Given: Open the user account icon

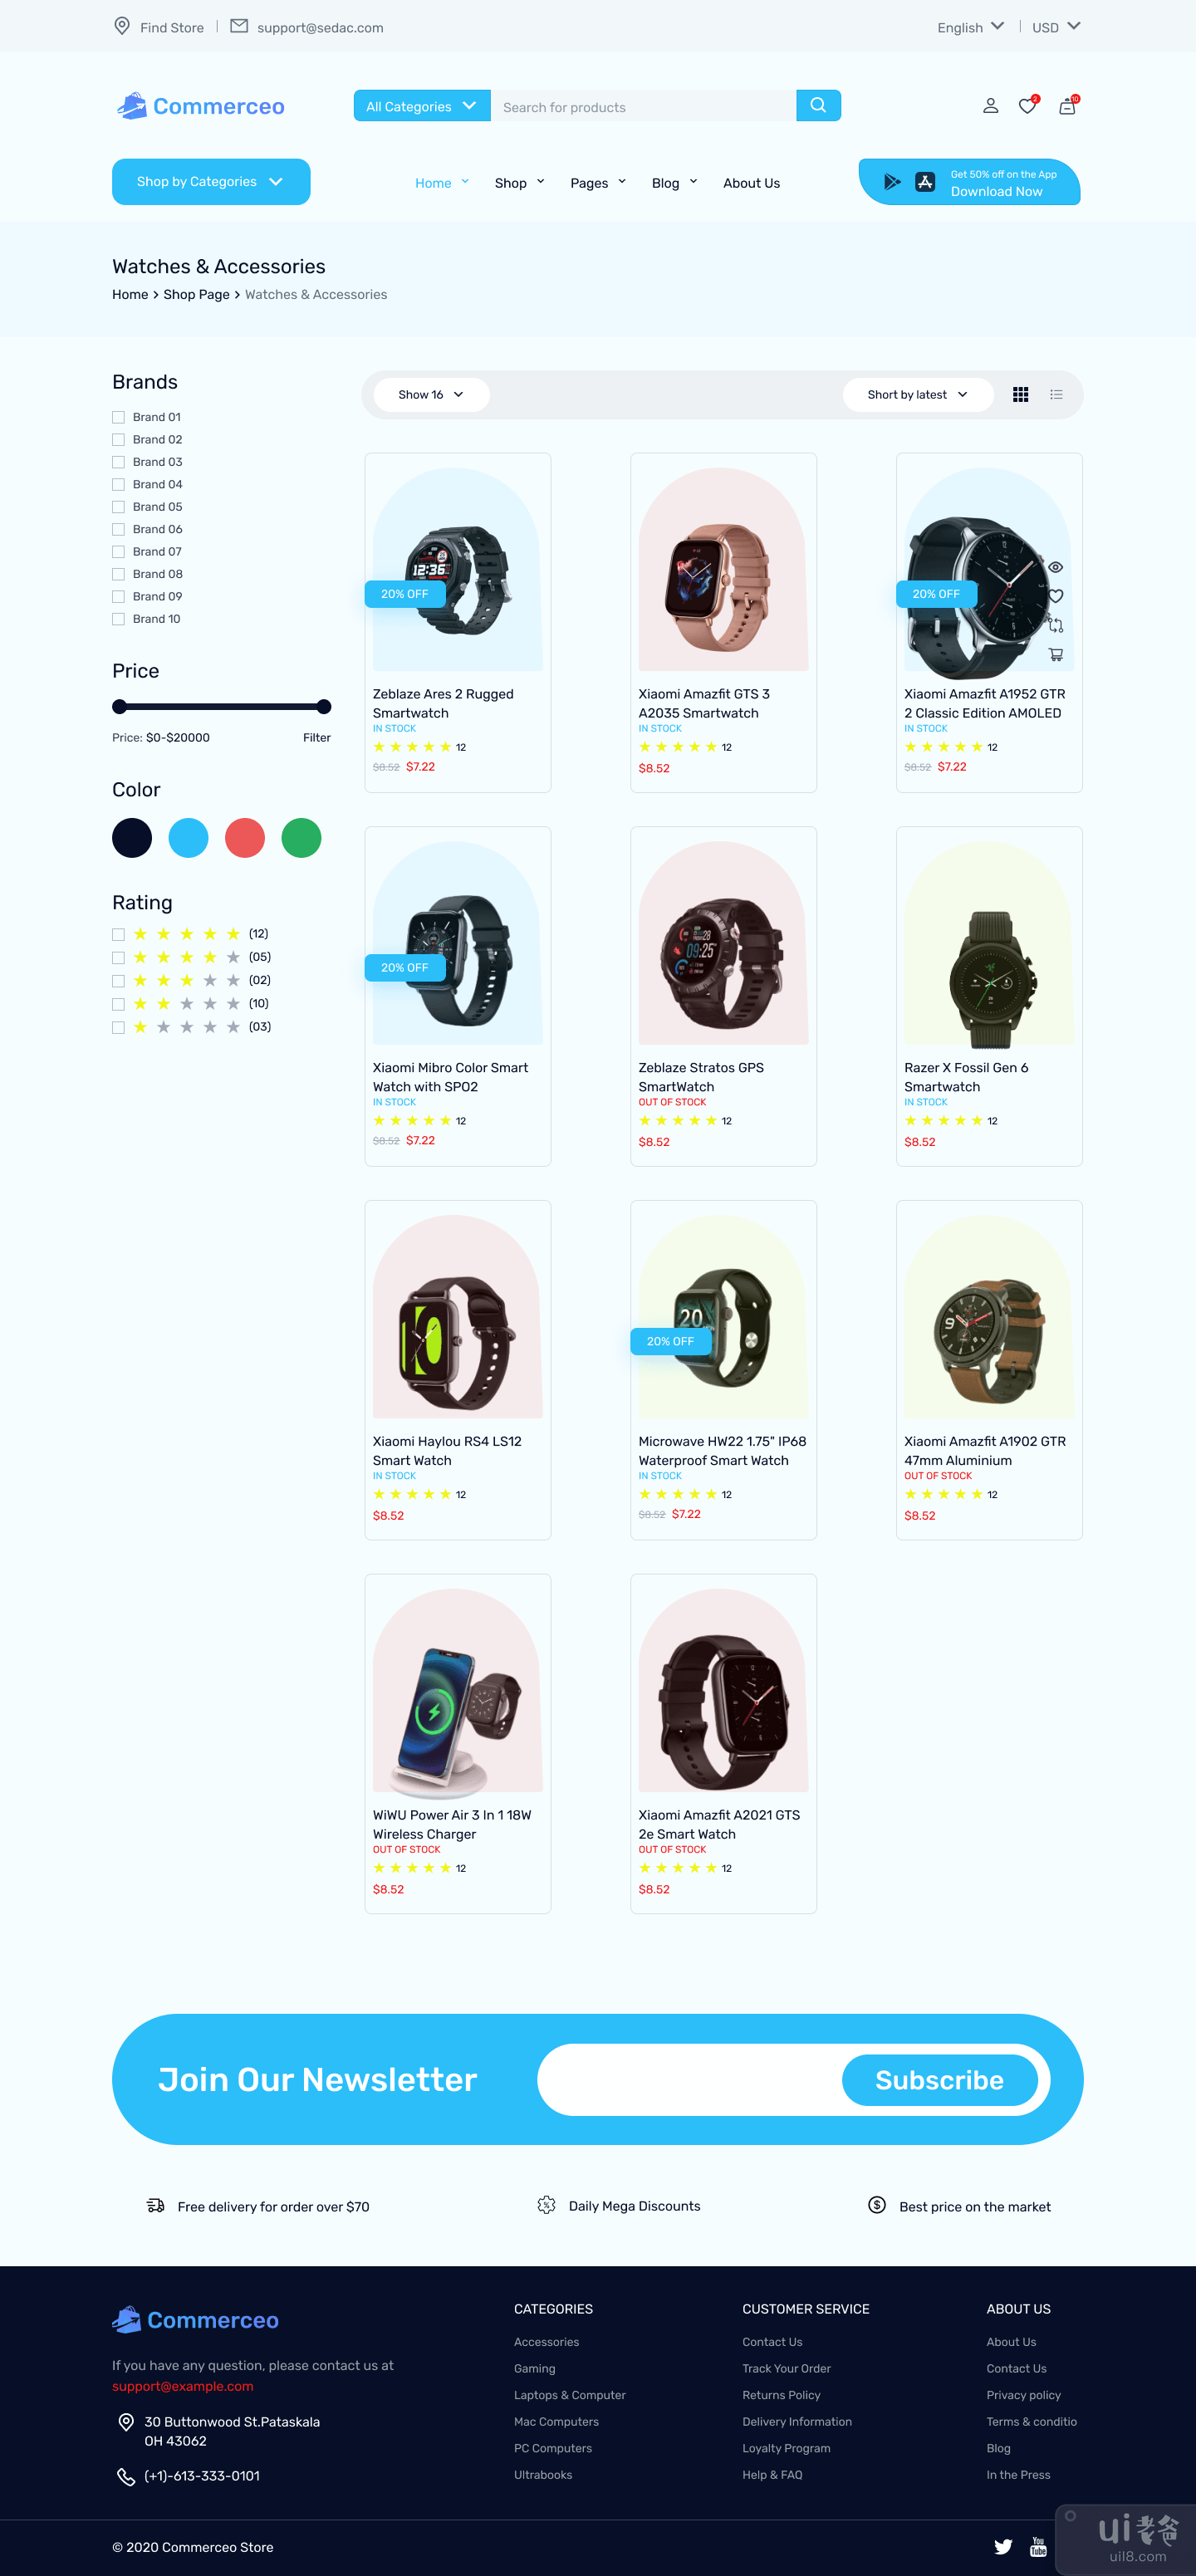Looking at the screenshot, I should (x=990, y=105).
